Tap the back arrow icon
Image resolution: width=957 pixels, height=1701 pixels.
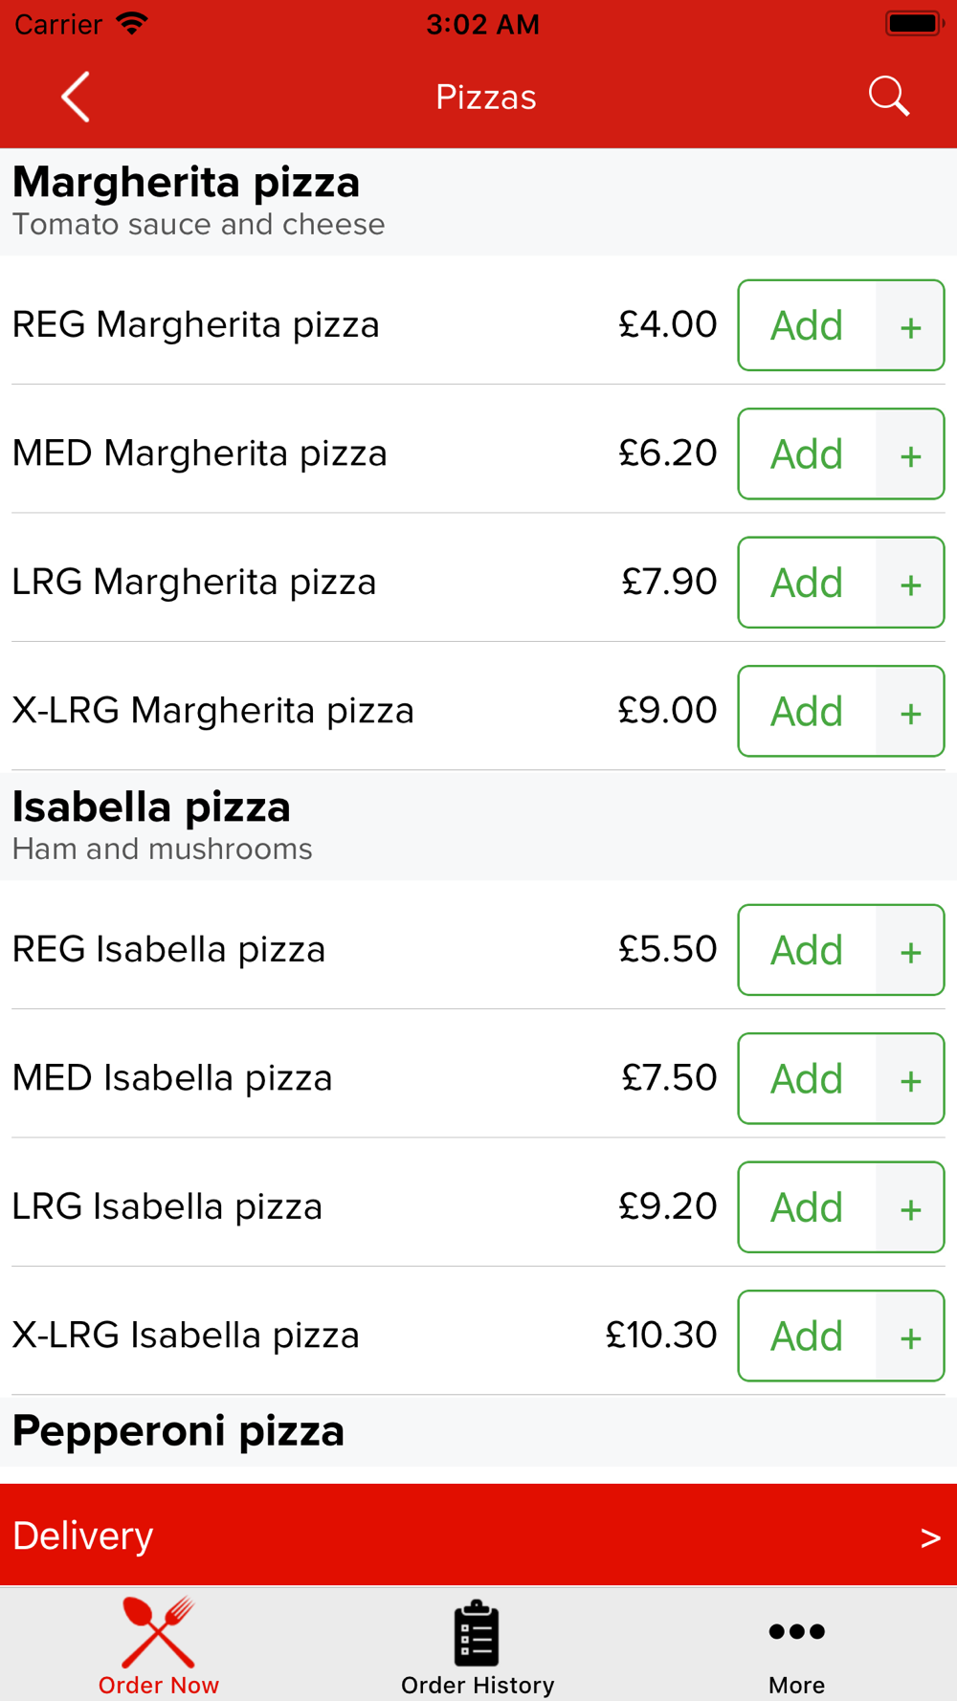click(x=76, y=97)
